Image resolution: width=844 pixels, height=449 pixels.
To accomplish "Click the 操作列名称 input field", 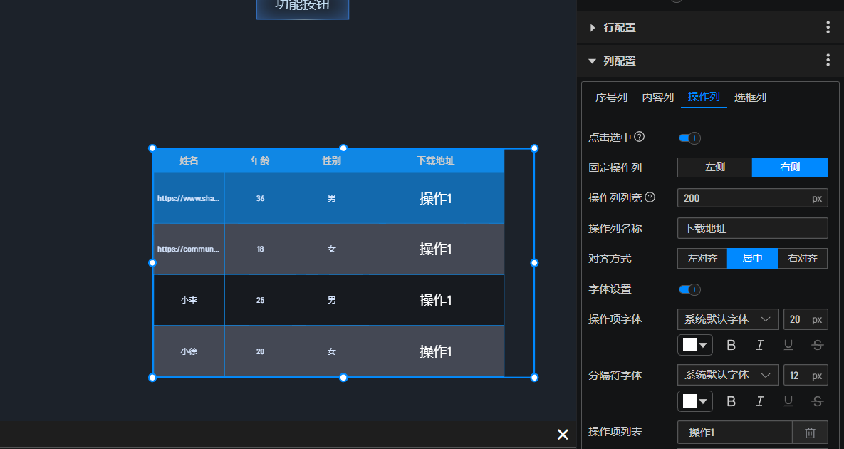I will tap(752, 228).
